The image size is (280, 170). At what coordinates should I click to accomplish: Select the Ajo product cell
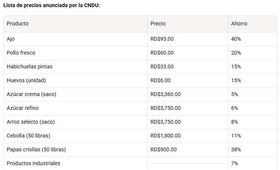point(11,39)
